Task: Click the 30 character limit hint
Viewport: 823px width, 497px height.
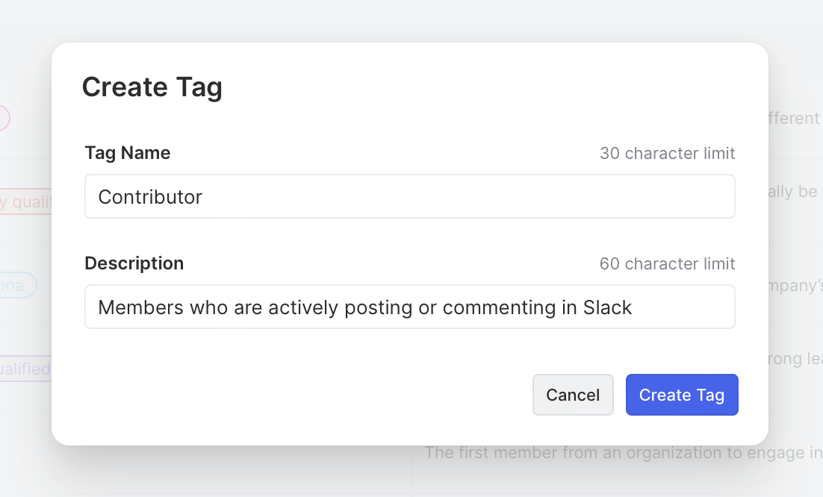Action: point(667,154)
